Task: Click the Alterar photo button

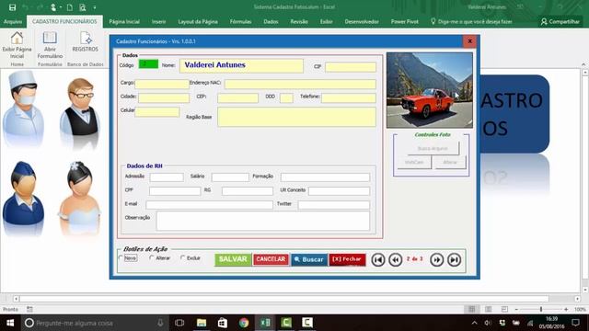Action: (449, 162)
